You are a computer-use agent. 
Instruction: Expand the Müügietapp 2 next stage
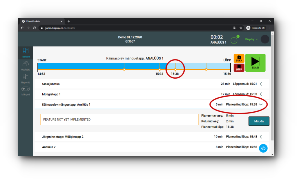261,137
